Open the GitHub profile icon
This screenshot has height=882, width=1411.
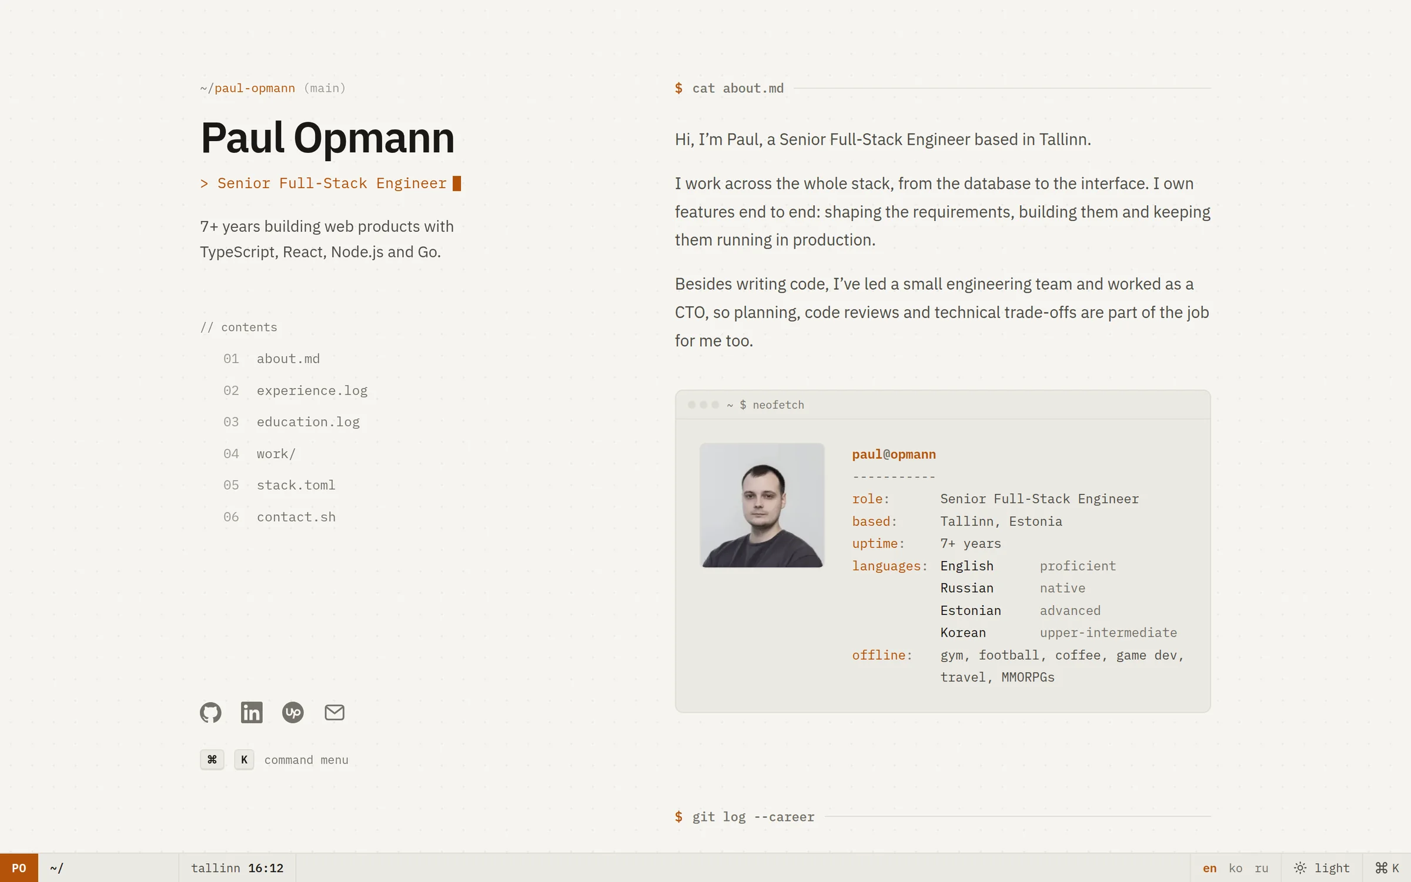pyautogui.click(x=210, y=712)
